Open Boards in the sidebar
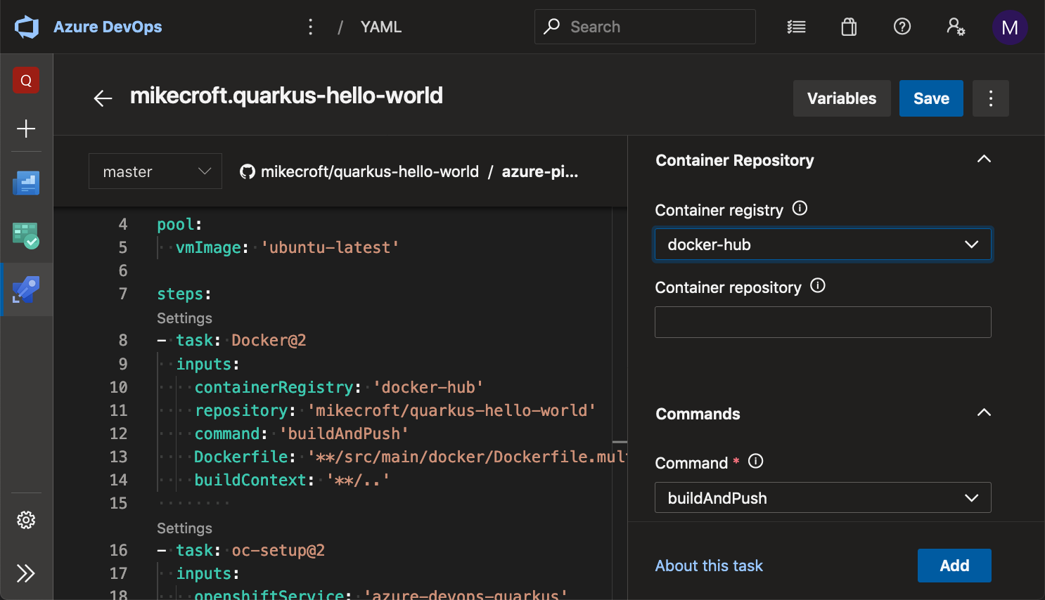 (x=26, y=183)
